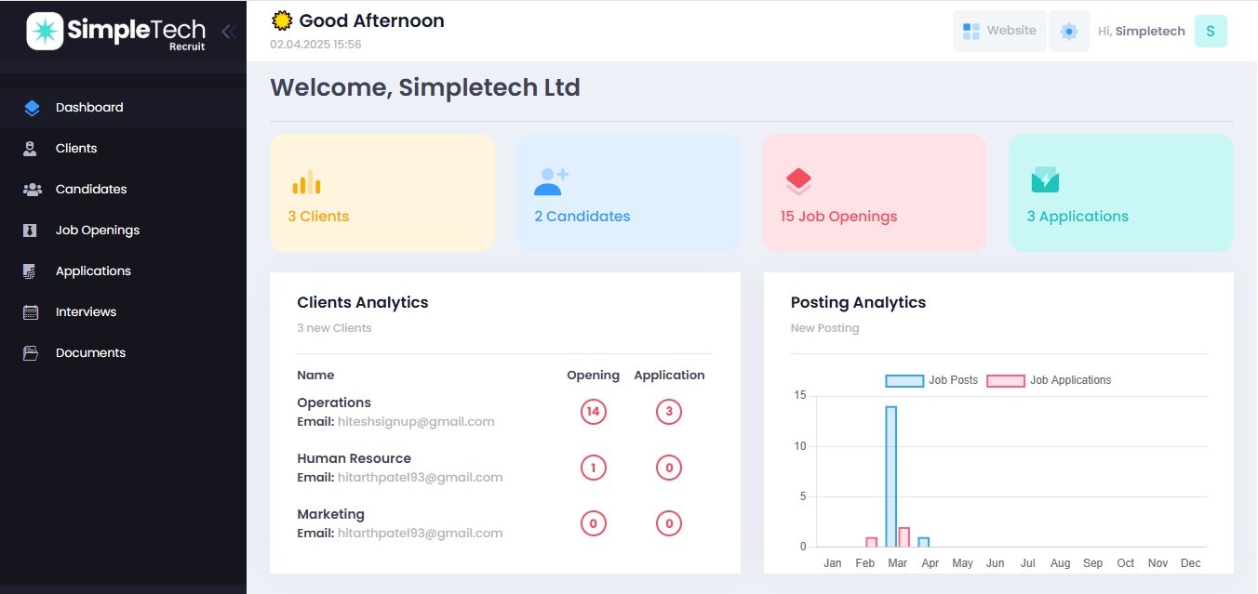
Task: Click the March Job Posts bar
Action: [890, 476]
